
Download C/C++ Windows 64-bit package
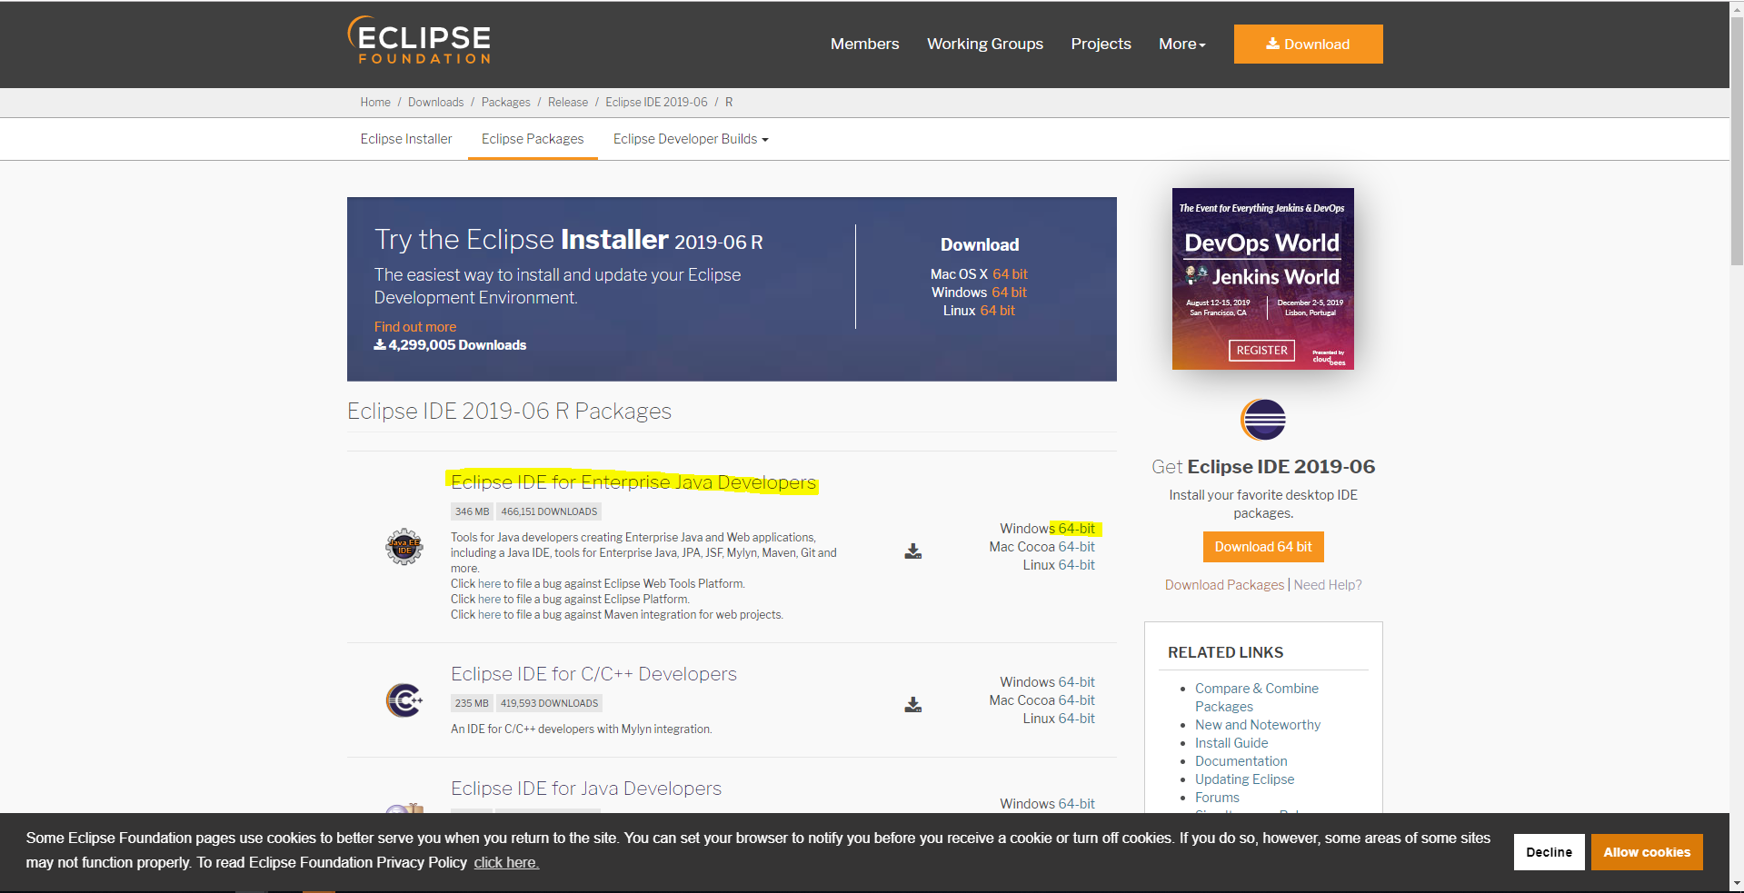coord(1076,682)
